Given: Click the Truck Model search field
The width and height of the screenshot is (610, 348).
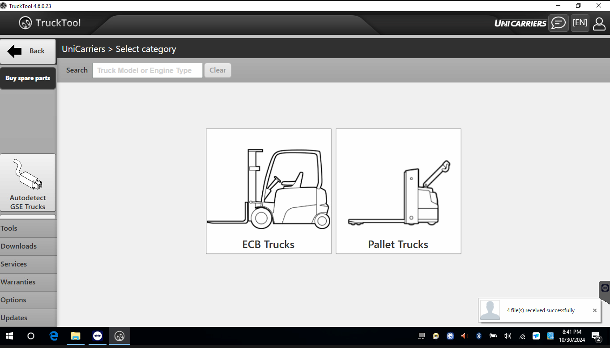Looking at the screenshot, I should (147, 70).
